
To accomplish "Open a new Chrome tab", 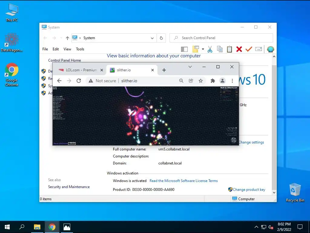I will tap(164, 70).
